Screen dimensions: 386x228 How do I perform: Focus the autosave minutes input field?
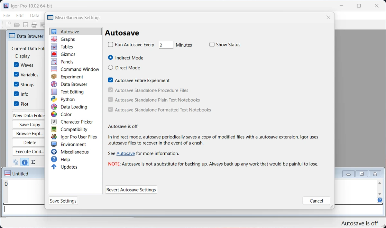[166, 45]
